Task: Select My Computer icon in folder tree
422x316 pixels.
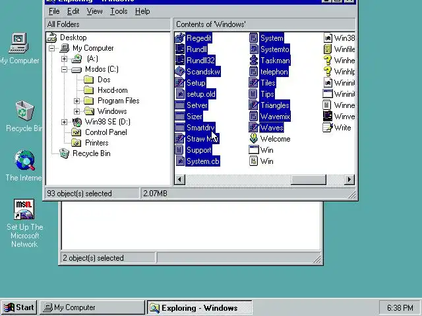Action: [x=65, y=48]
